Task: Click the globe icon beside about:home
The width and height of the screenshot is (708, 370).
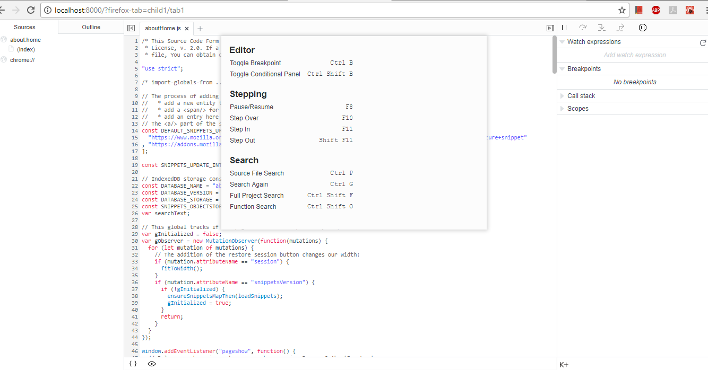Action: click(4, 40)
